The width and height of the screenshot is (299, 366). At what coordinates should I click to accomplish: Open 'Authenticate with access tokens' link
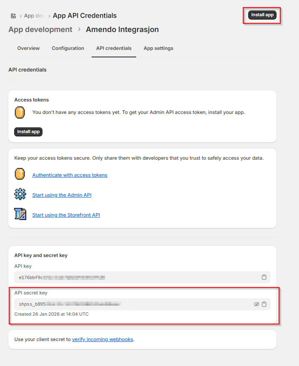(70, 175)
